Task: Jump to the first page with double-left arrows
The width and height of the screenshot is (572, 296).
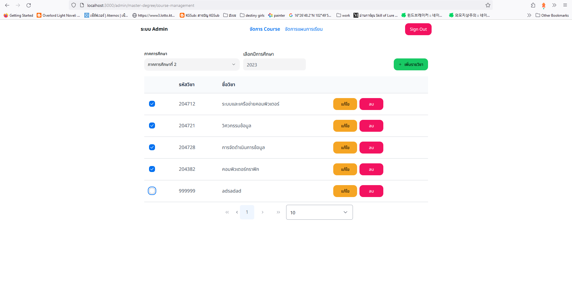Action: click(227, 212)
